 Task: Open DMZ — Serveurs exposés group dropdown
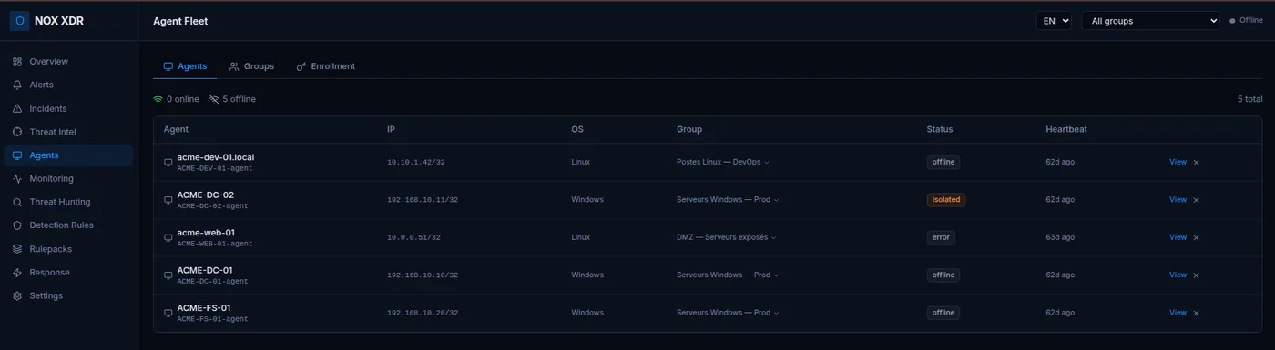[727, 237]
